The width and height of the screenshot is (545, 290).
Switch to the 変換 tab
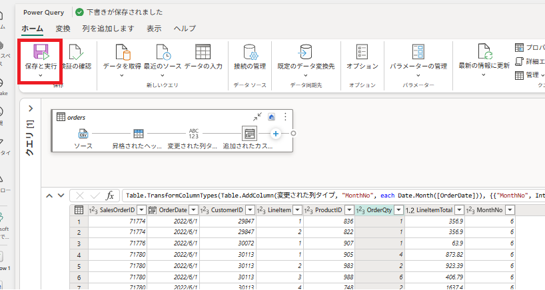[x=63, y=29]
